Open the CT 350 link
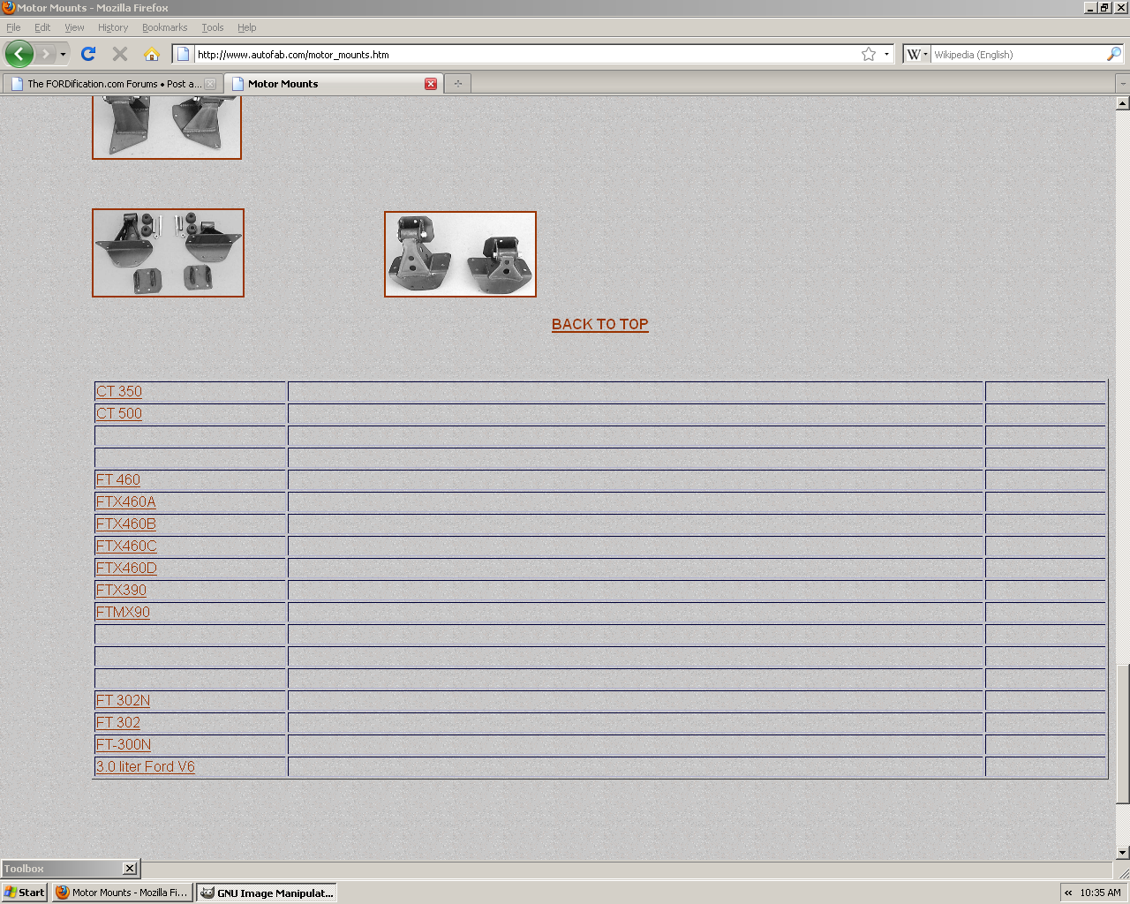The height and width of the screenshot is (904, 1130). pos(119,392)
